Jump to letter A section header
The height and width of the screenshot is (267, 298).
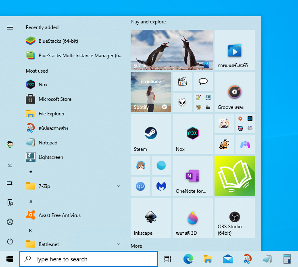pos(31,202)
